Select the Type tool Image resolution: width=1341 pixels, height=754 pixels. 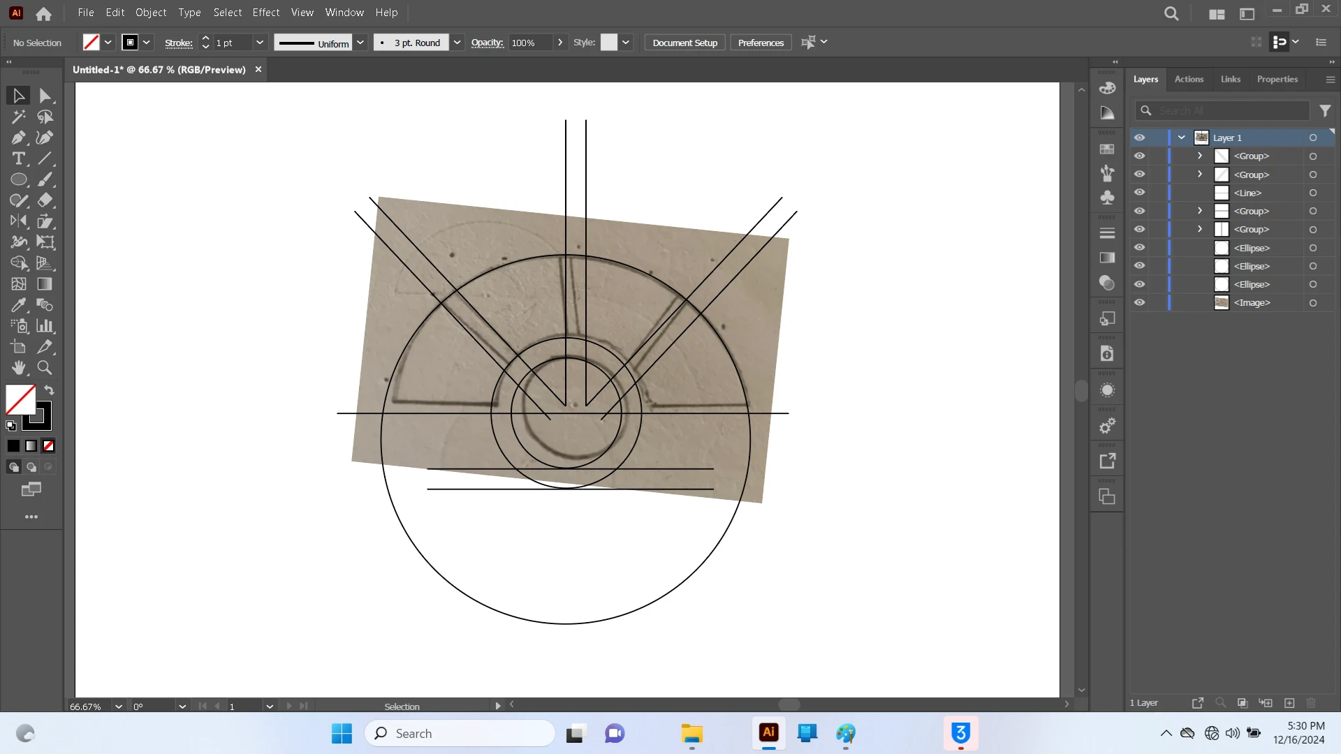click(x=18, y=158)
